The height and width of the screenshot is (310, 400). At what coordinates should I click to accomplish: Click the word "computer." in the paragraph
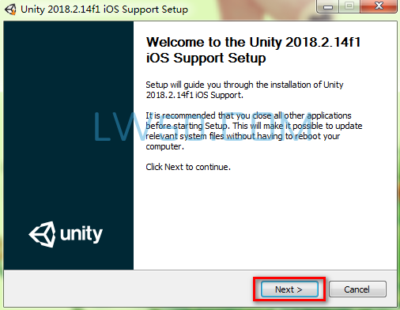click(164, 146)
